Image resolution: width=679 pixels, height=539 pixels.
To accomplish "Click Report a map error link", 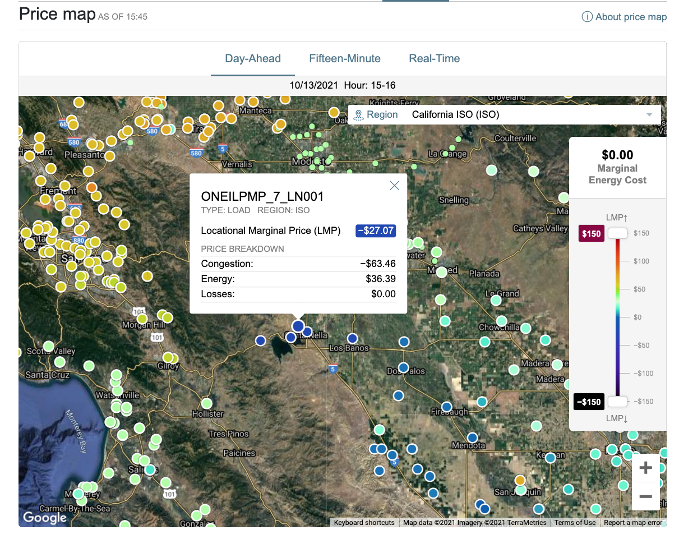I will click(x=633, y=523).
